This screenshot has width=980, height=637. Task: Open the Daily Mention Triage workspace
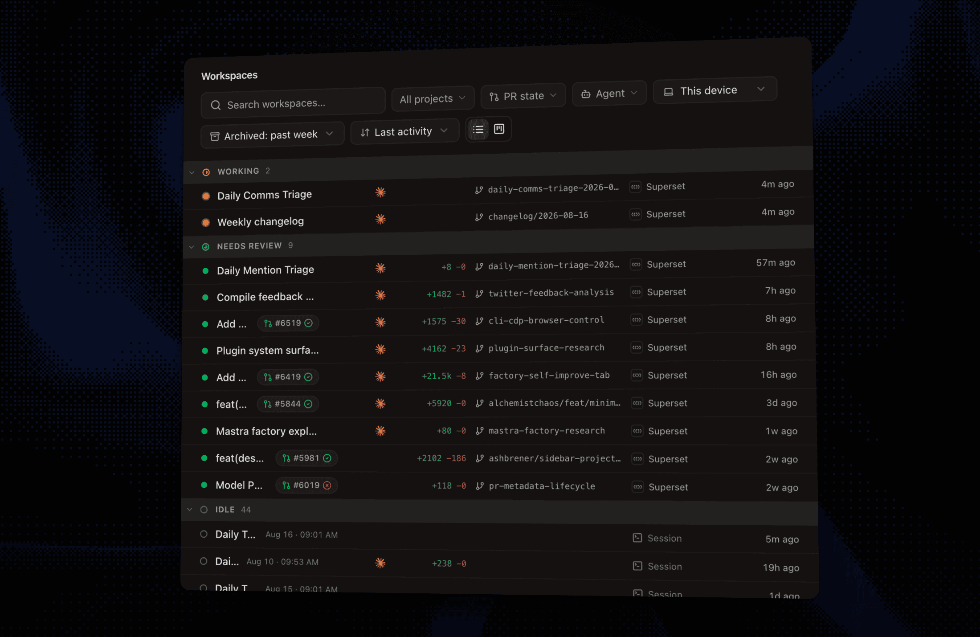(x=265, y=270)
